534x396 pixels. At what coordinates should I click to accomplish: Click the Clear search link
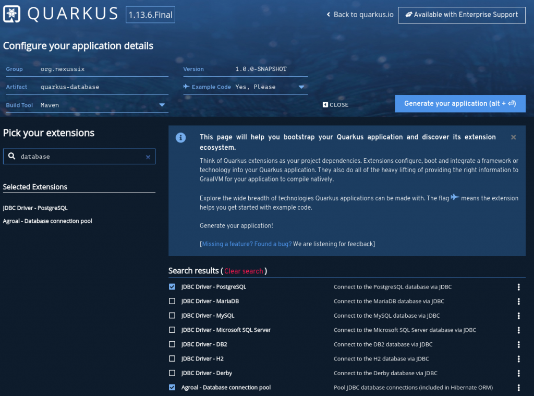244,271
